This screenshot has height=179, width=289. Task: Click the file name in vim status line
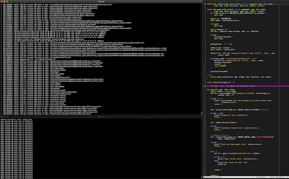(x=213, y=177)
